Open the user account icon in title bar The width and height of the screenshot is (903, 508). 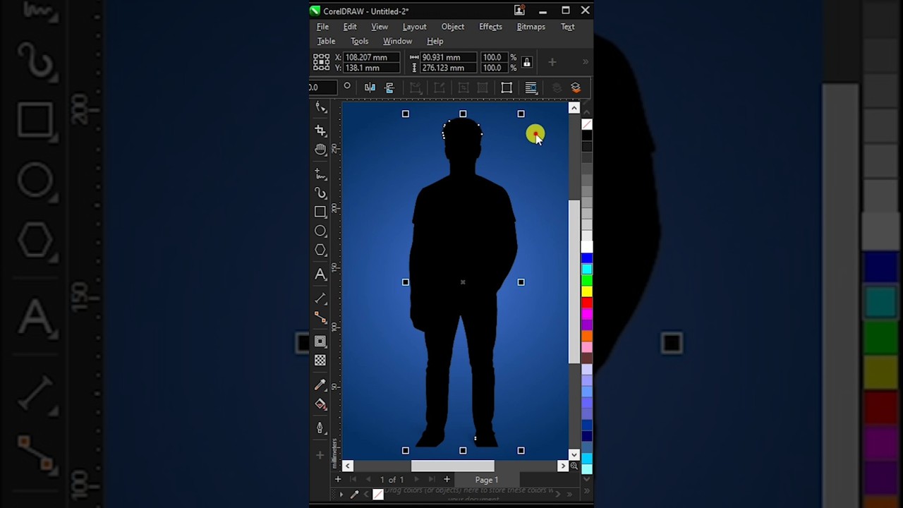[519, 11]
